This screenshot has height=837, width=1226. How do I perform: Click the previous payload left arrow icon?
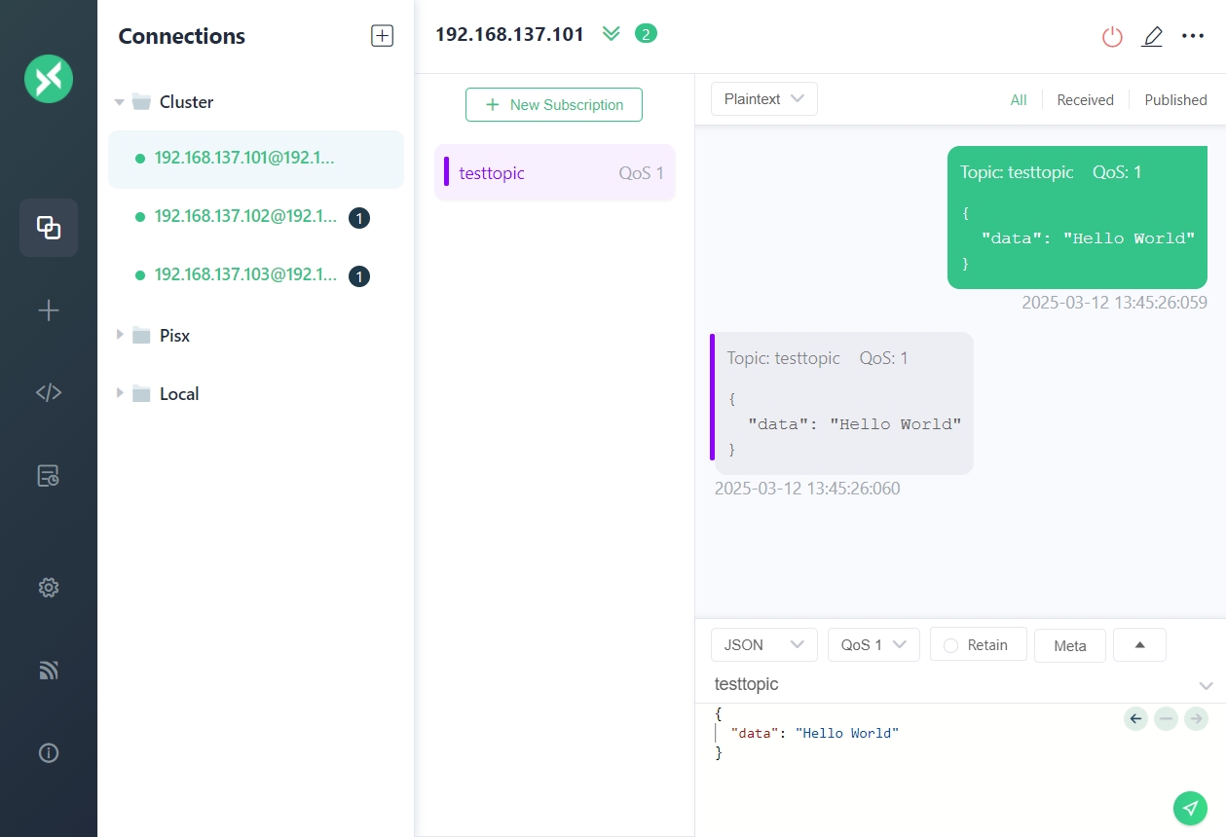tap(1135, 719)
